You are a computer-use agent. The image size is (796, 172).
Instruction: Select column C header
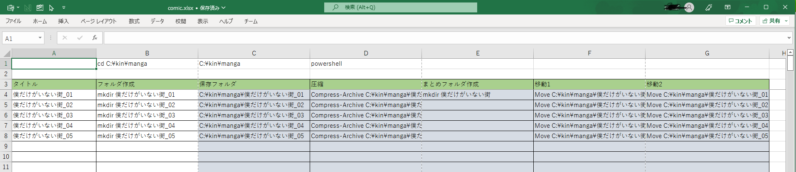254,53
